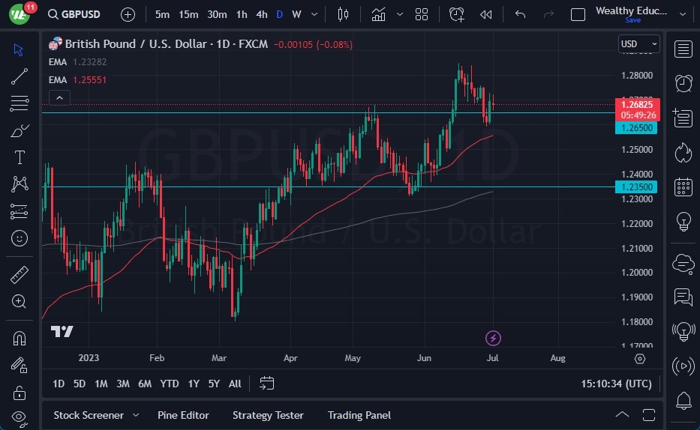Open the candlestick chart style selector
This screenshot has height=430, width=700.
pos(344,14)
